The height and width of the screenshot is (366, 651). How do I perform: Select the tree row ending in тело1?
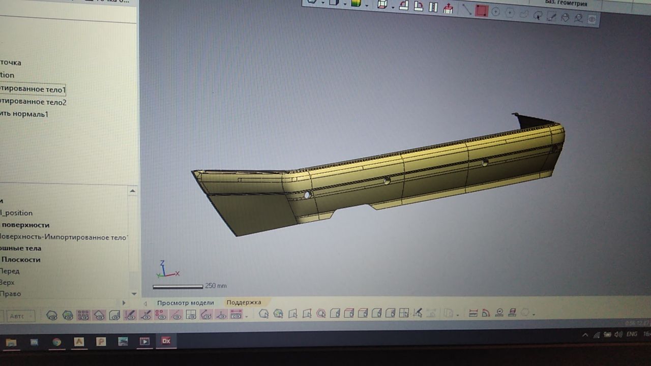[x=33, y=90]
